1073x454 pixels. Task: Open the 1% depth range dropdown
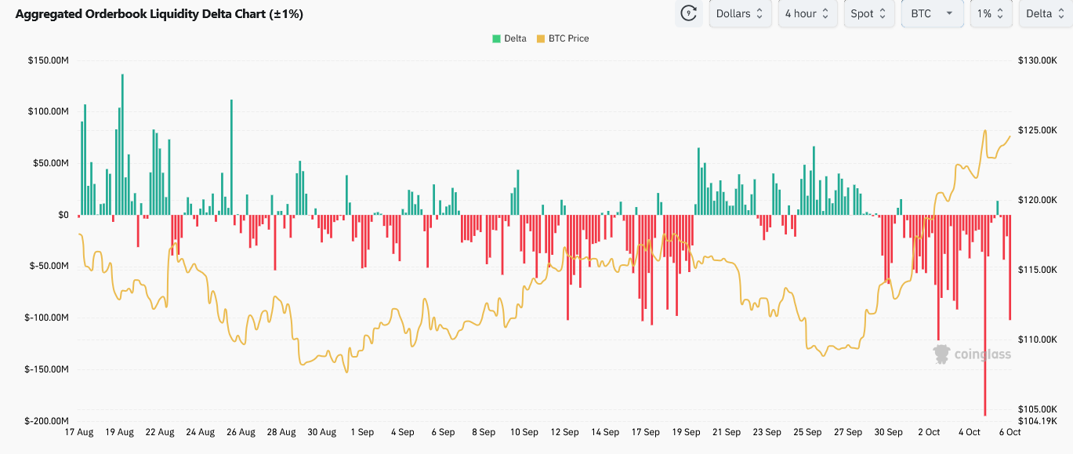click(991, 13)
